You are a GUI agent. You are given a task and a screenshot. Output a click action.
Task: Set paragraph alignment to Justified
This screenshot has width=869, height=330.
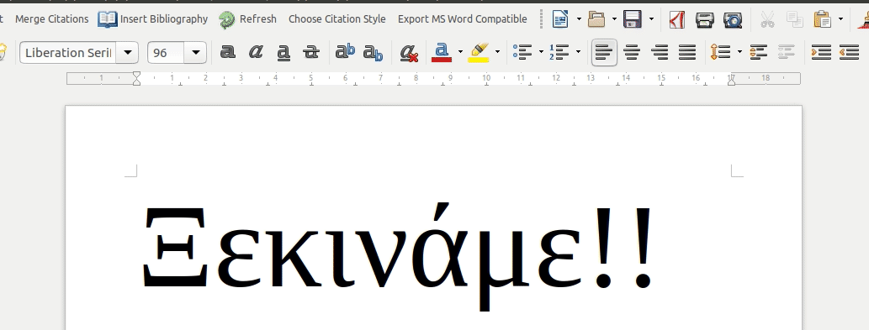tap(687, 53)
